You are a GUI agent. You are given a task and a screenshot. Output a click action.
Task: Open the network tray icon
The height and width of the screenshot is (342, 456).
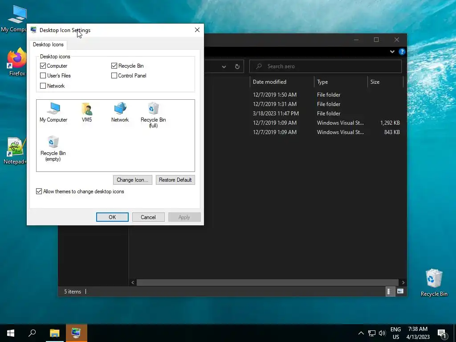pyautogui.click(x=372, y=333)
